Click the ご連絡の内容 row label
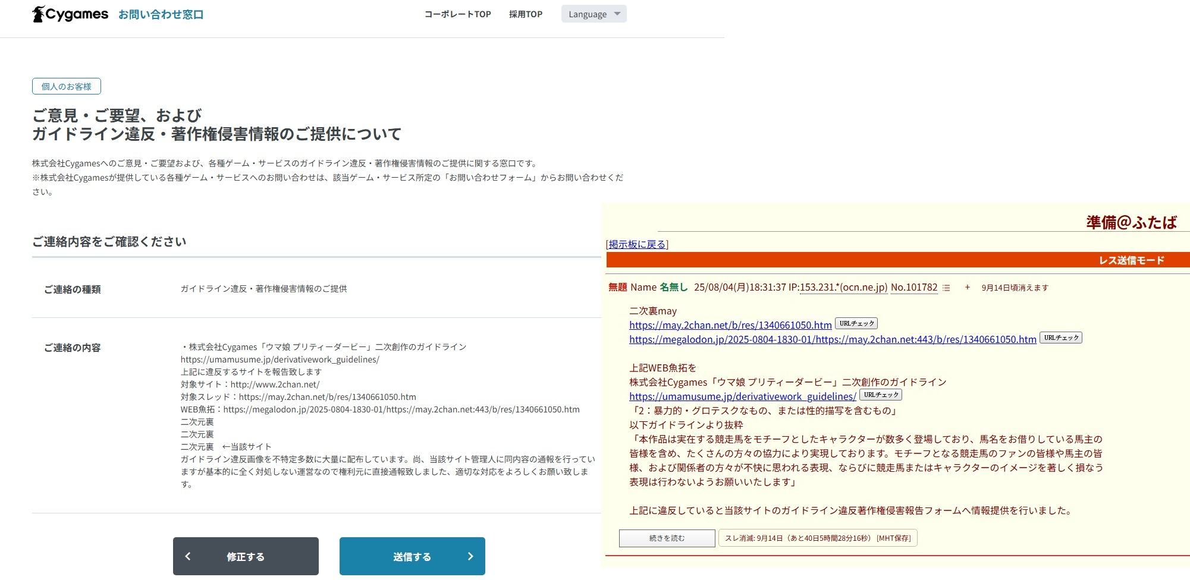1190x580 pixels. pos(73,348)
